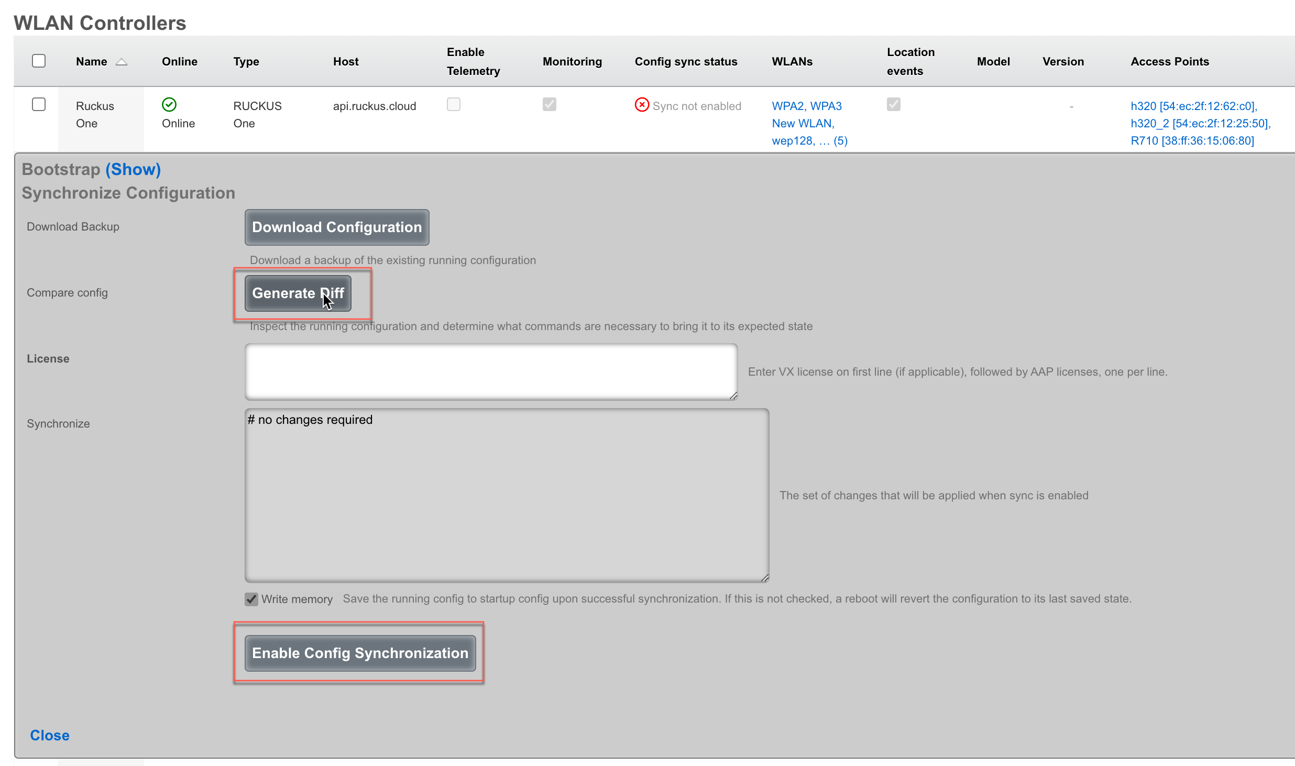This screenshot has width=1295, height=766.
Task: Toggle Enable Telemetry for Ruckus One
Action: (x=454, y=104)
